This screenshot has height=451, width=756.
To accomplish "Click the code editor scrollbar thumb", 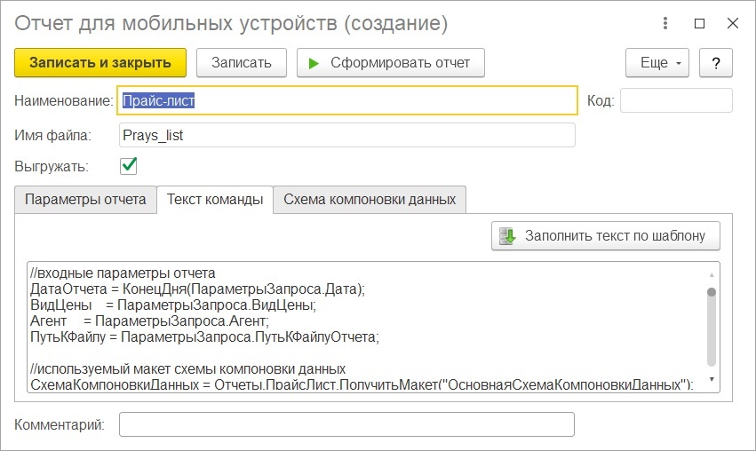I will [712, 326].
